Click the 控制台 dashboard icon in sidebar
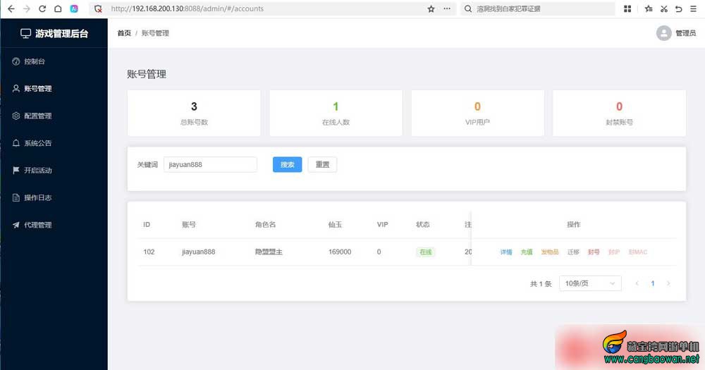 pyautogui.click(x=16, y=61)
